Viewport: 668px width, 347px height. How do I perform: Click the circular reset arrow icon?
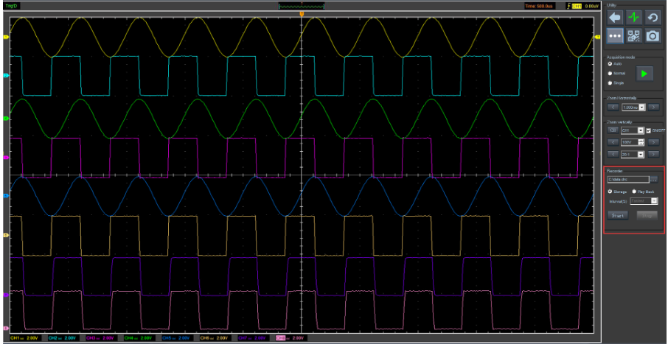click(653, 18)
